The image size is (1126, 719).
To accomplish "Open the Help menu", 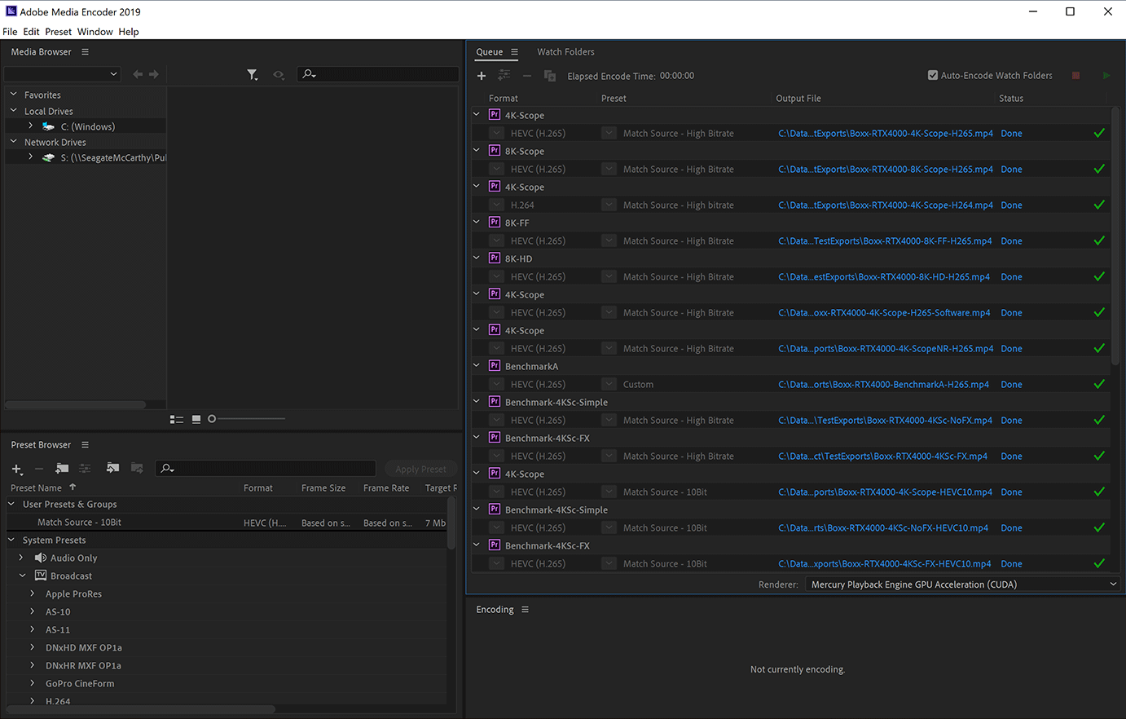I will pyautogui.click(x=129, y=32).
